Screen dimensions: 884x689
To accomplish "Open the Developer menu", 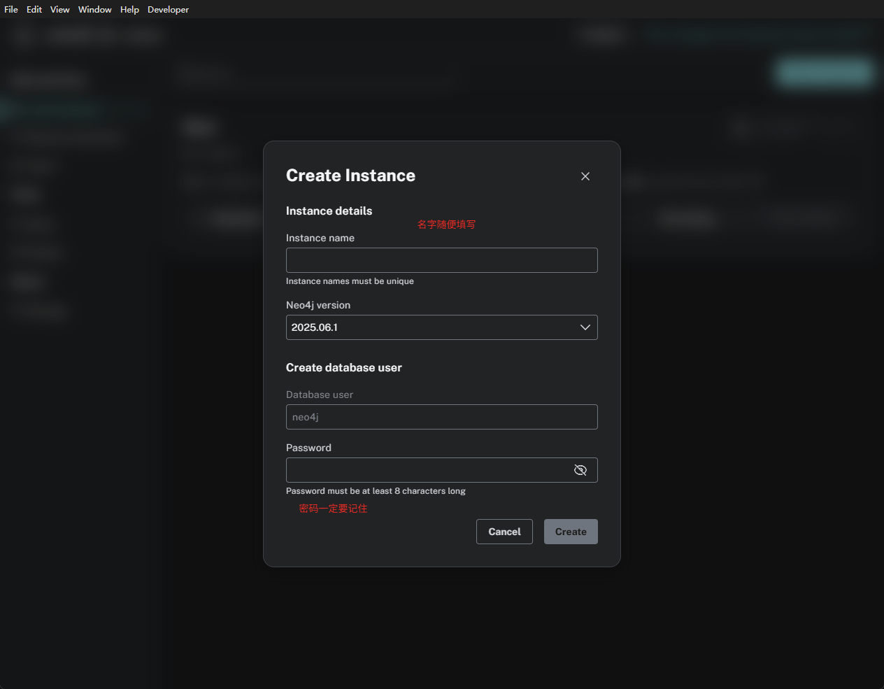I will point(168,10).
